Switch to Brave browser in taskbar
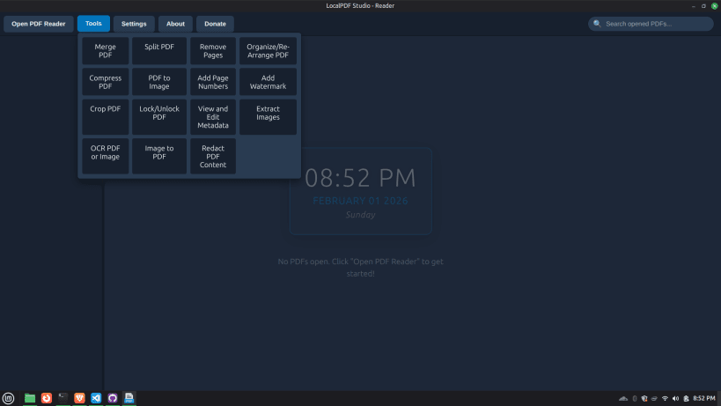 click(79, 398)
